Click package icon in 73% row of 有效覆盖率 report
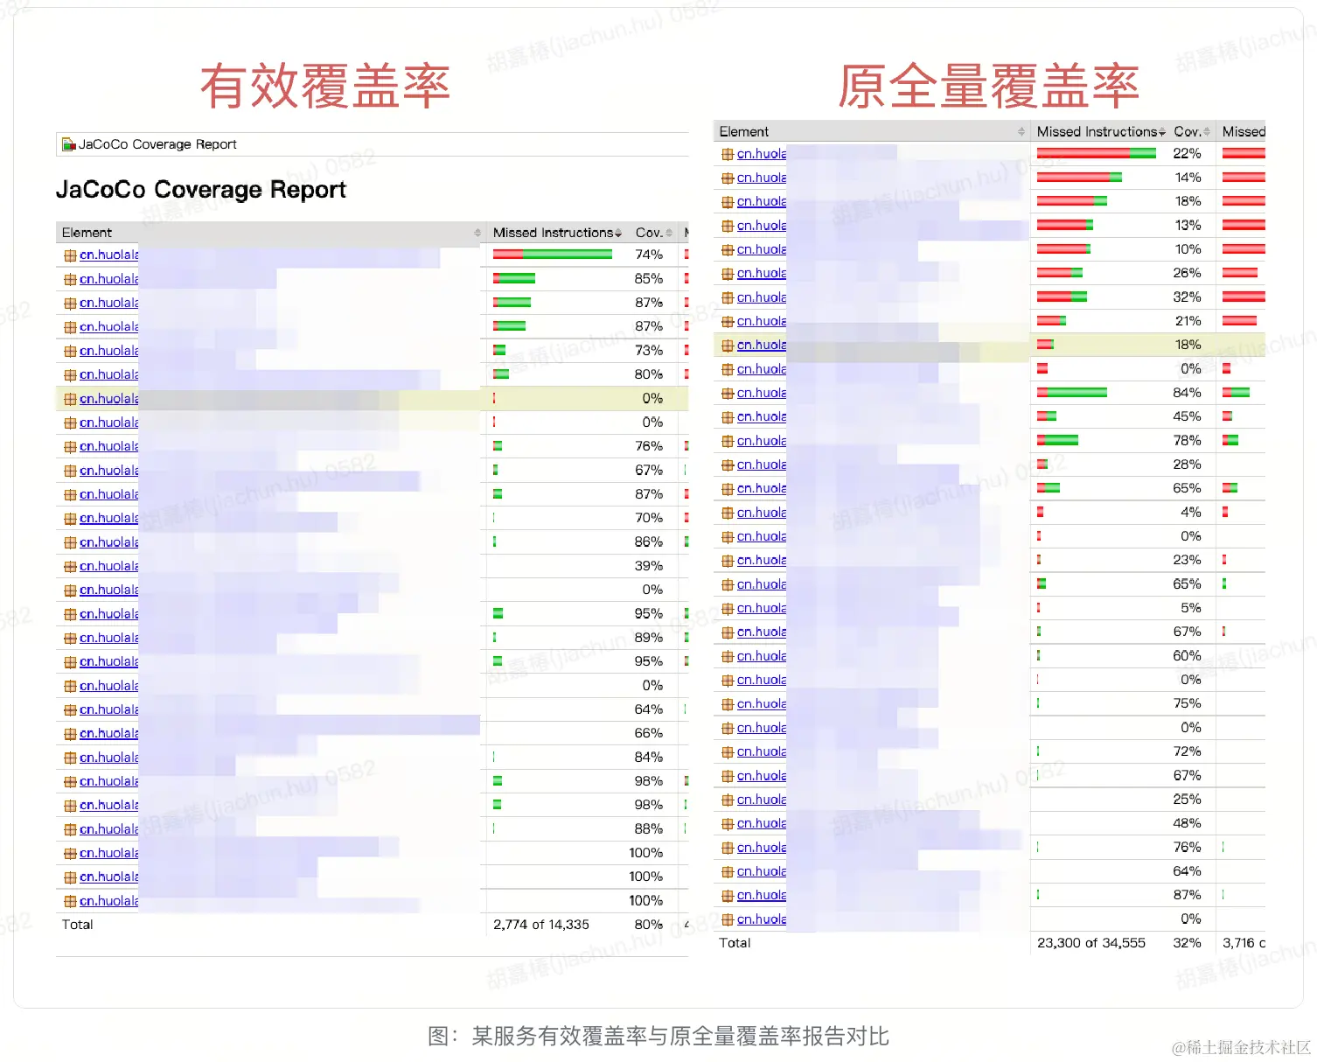Screen dimensions: 1317x1062 click(70, 351)
